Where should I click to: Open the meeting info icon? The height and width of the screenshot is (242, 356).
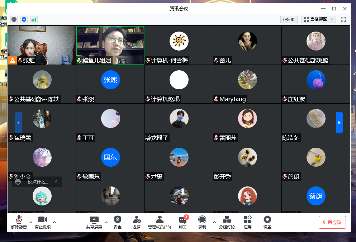[14, 19]
